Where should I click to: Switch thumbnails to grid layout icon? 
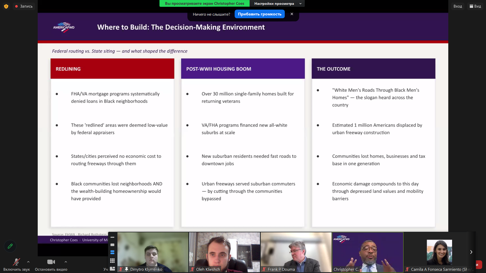112,261
